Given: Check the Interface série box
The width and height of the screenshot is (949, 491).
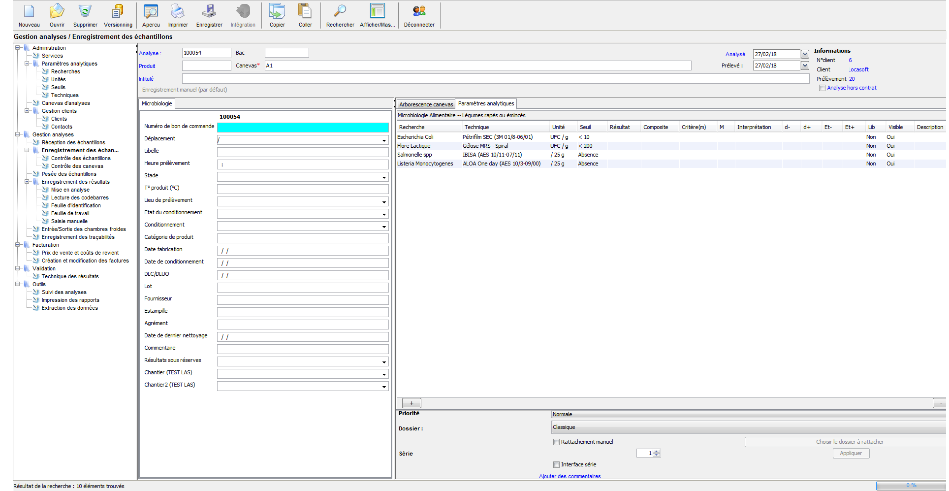Looking at the screenshot, I should 556,464.
